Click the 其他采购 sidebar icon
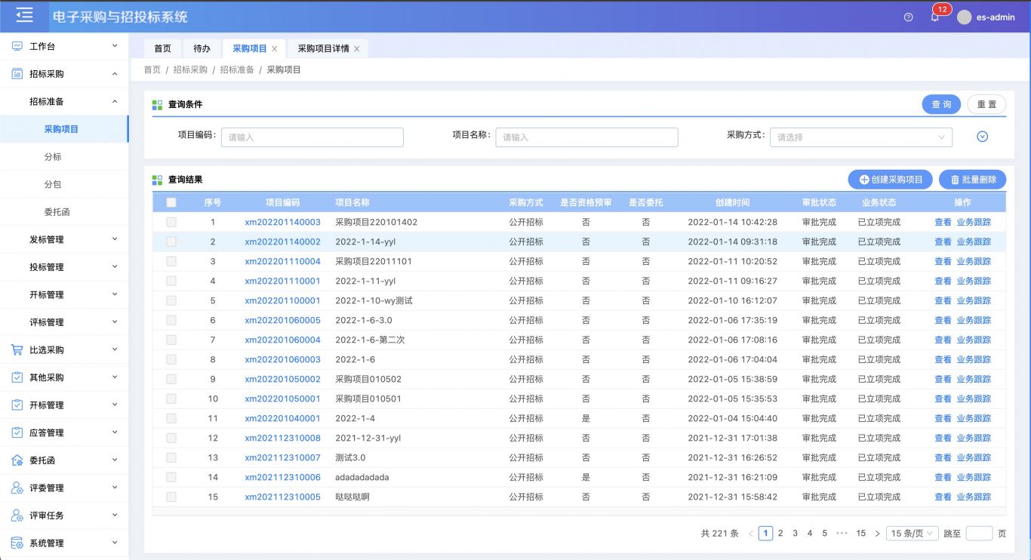Viewport: 1031px width, 560px height. 17,377
